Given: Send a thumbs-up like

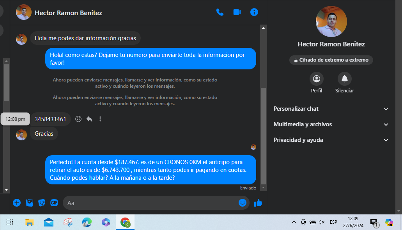Looking at the screenshot, I should tap(258, 203).
